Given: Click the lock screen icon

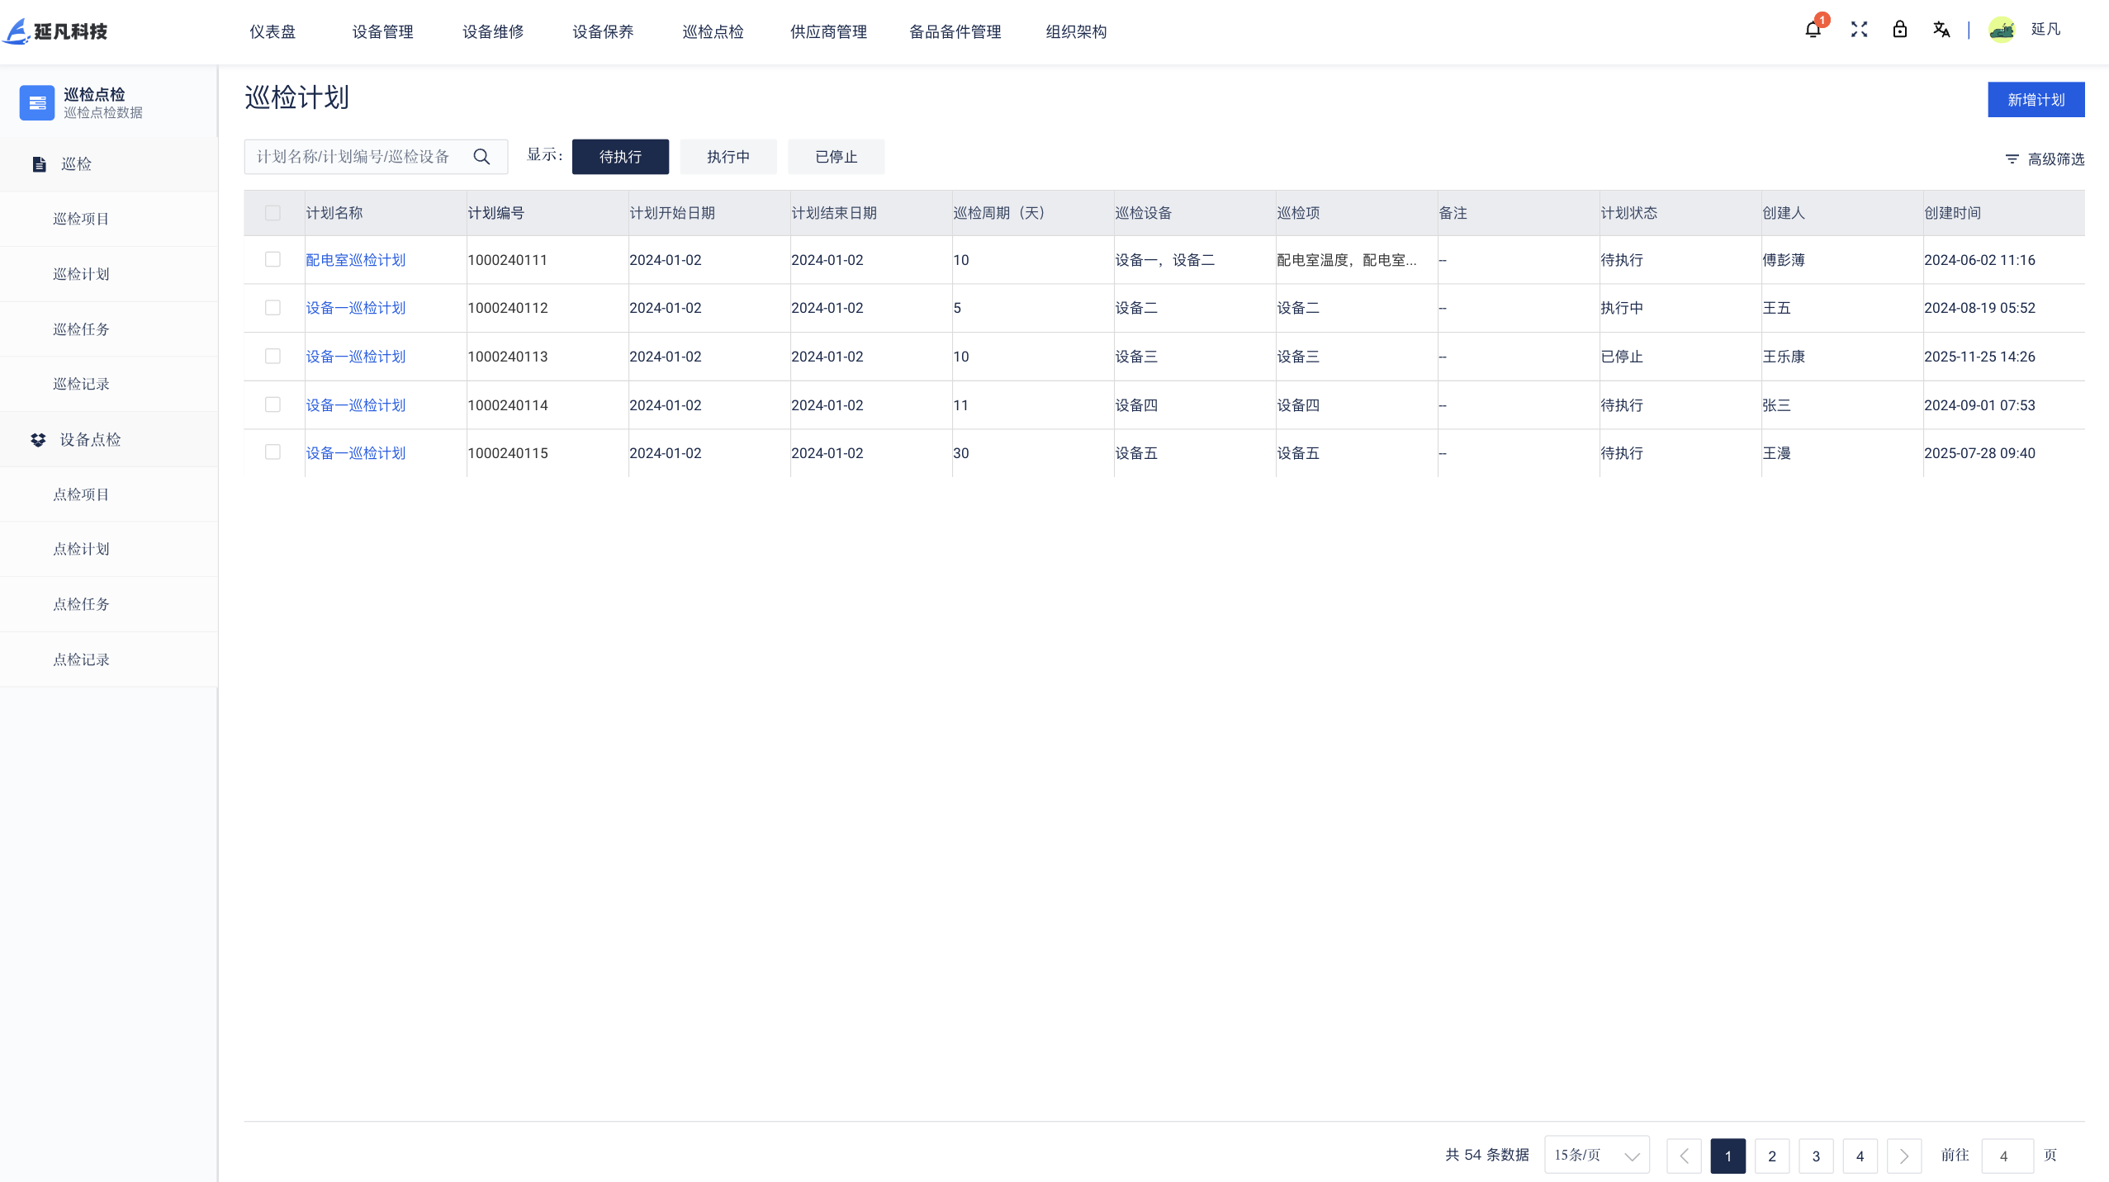Looking at the screenshot, I should click(1900, 30).
